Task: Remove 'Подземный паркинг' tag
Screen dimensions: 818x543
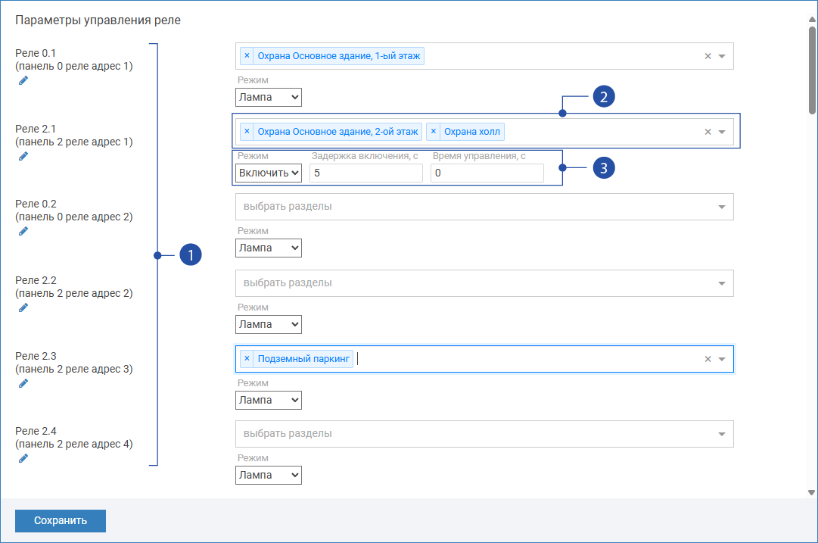Action: pos(247,358)
